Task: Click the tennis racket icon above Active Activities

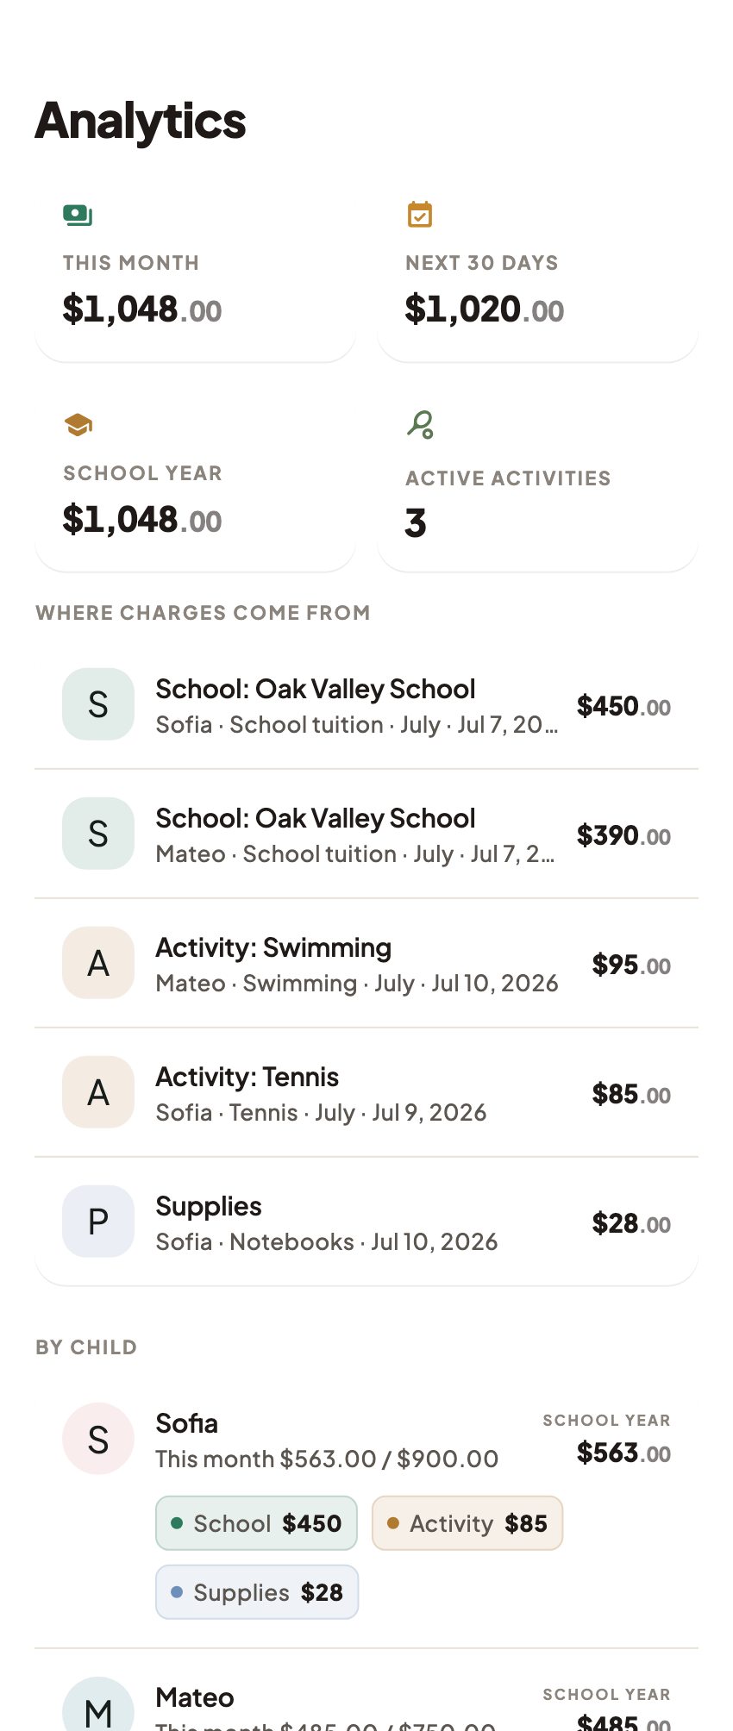Action: 420,424
